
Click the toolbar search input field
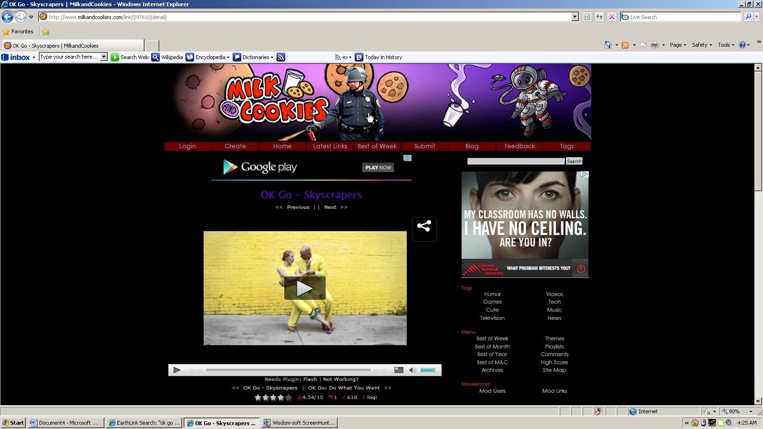pos(70,57)
